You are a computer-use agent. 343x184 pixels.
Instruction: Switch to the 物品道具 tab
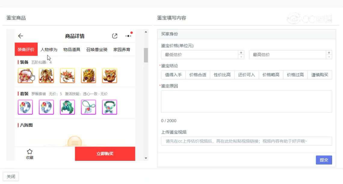tap(72, 49)
